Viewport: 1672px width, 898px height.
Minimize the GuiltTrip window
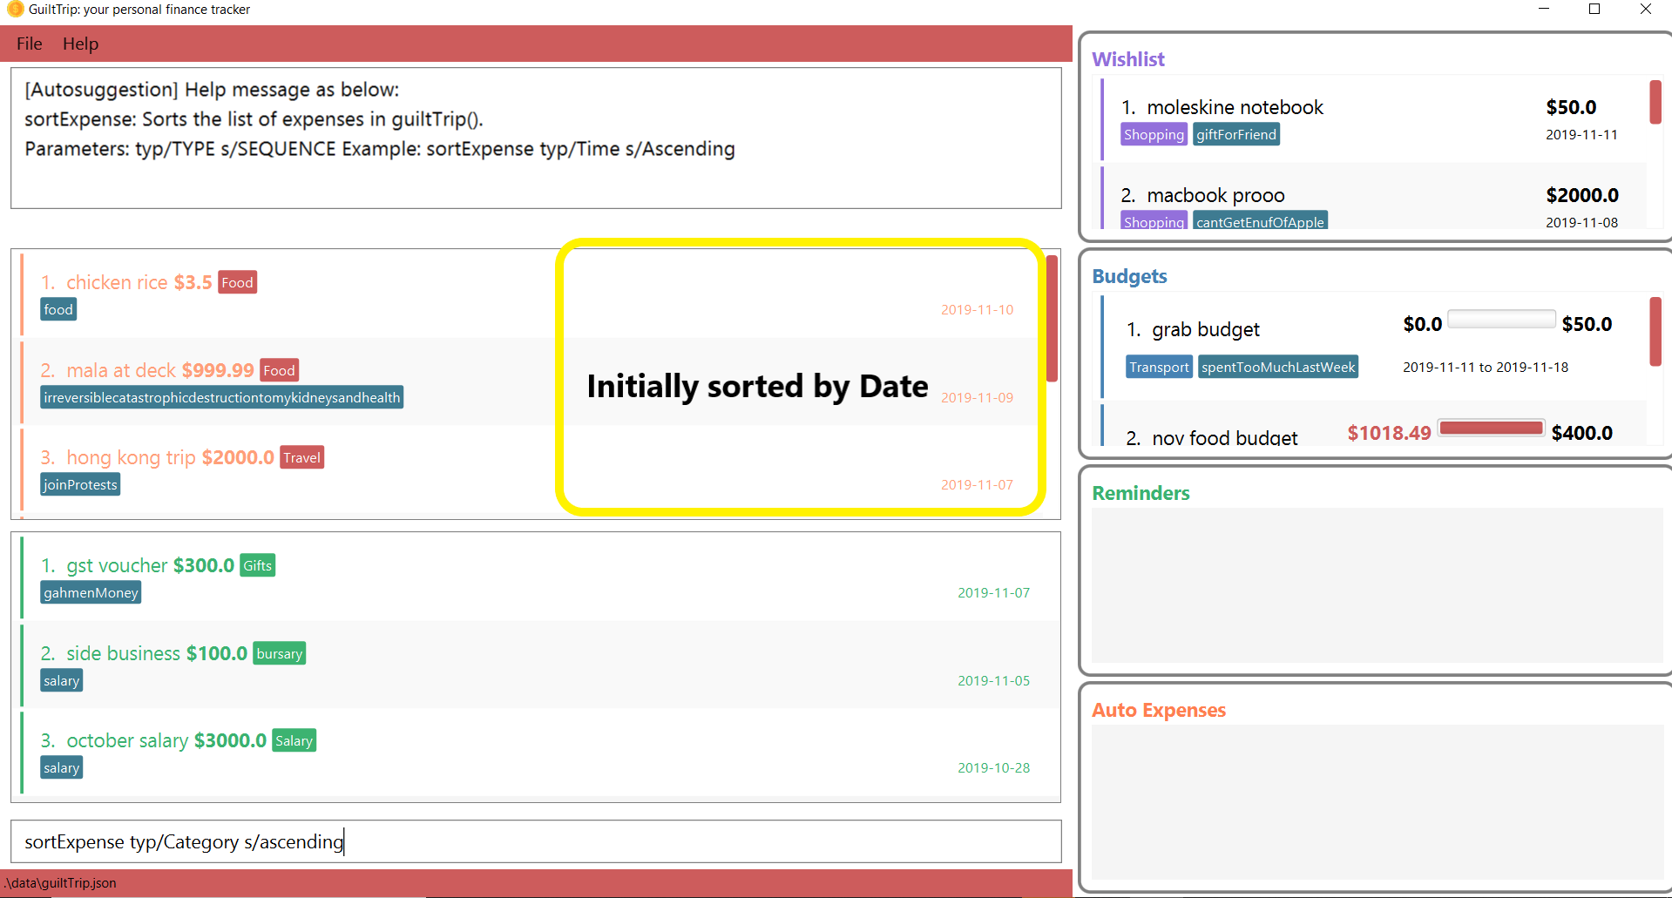[x=1544, y=10]
